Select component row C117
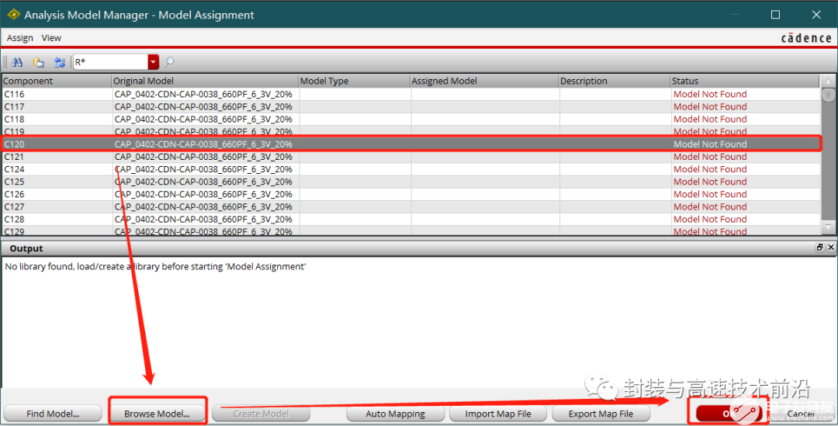 [x=411, y=106]
